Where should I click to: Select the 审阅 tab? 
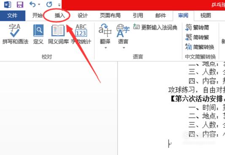tap(183, 16)
